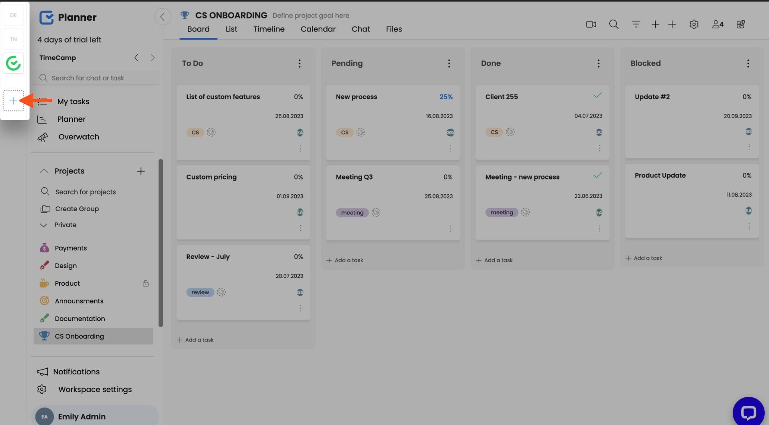Viewport: 769px width, 425px height.
Task: Open the search magnifier in top toolbar
Action: (614, 24)
